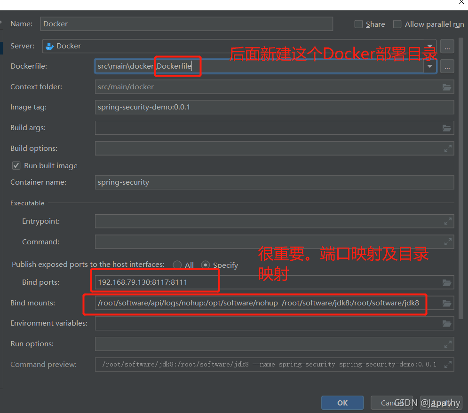The image size is (468, 413).
Task: Click the Command preview text
Action: click(269, 365)
